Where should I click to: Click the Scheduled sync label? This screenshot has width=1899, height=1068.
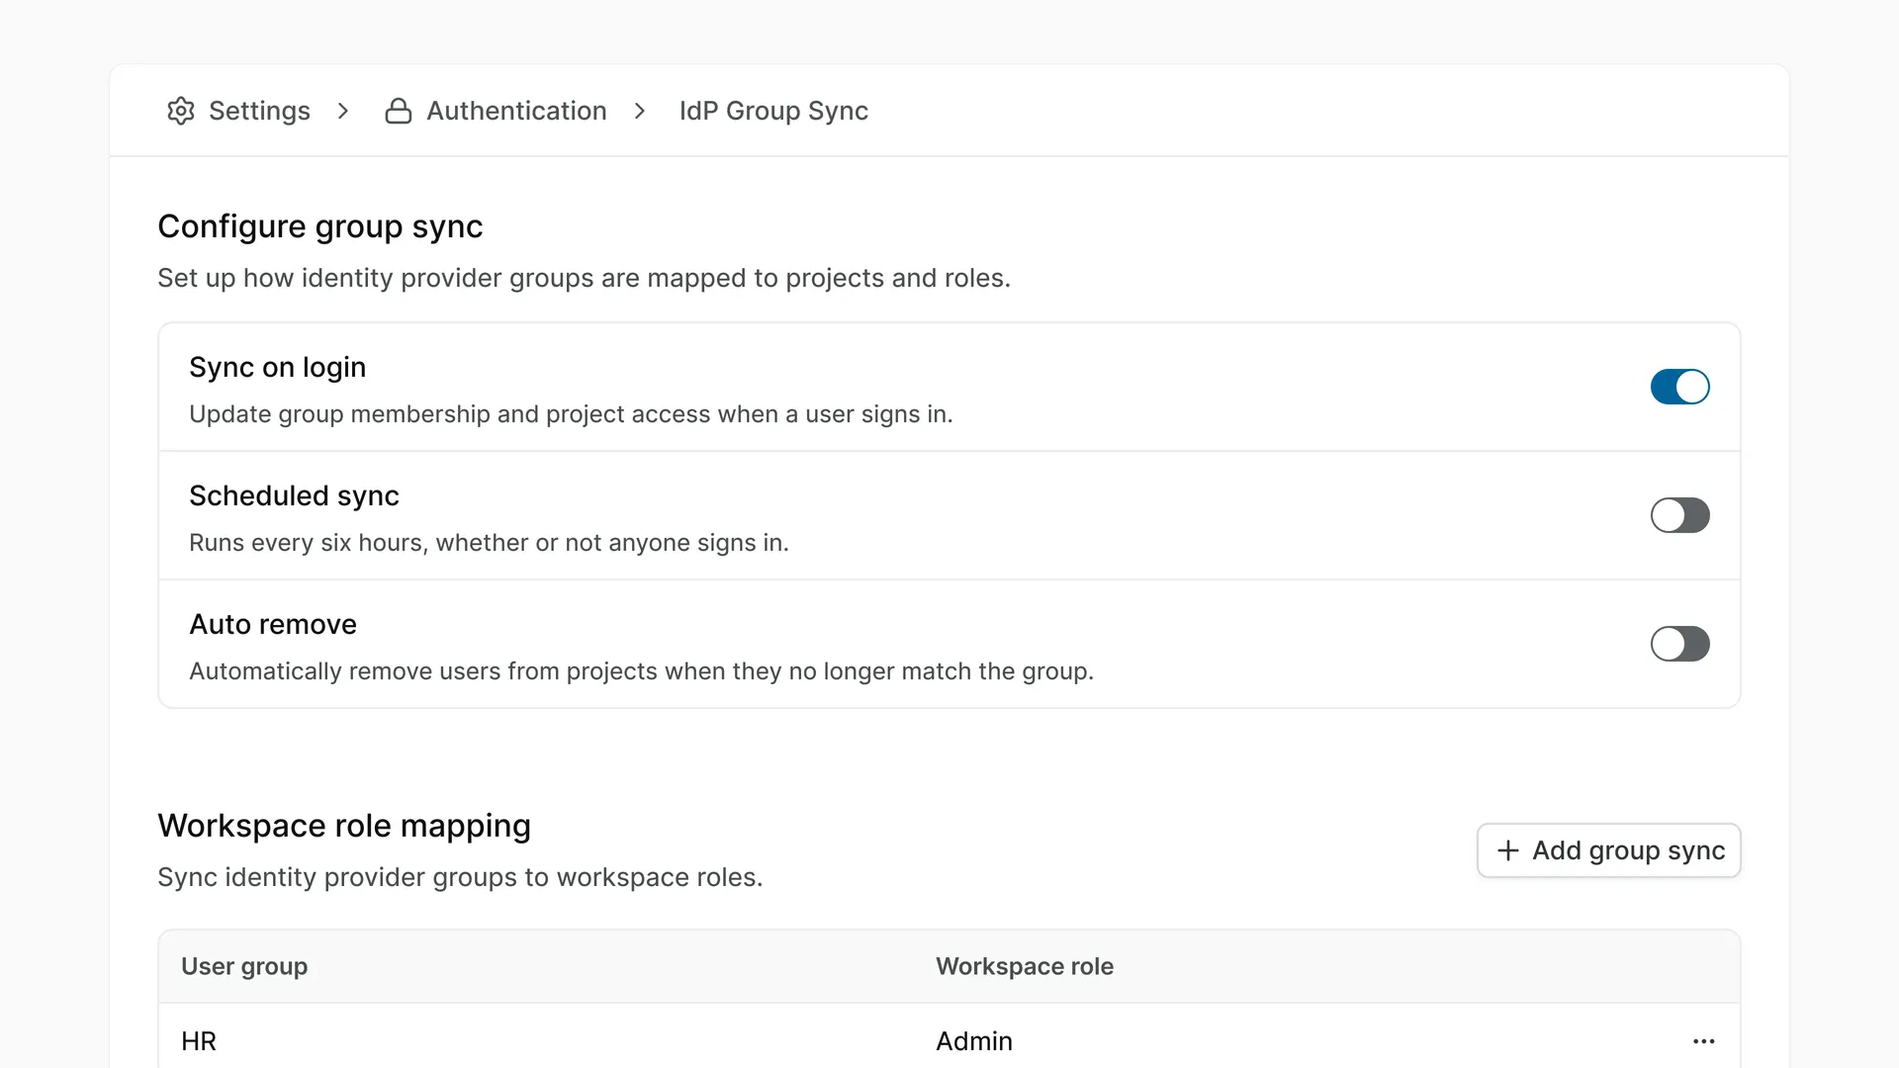(x=294, y=495)
